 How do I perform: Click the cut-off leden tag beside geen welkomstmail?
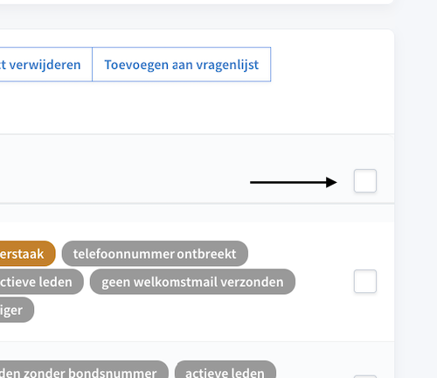pos(41,282)
